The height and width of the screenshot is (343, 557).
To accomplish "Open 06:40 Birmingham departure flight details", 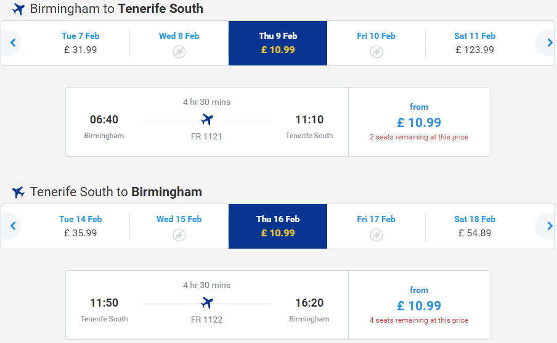I will [x=207, y=122].
